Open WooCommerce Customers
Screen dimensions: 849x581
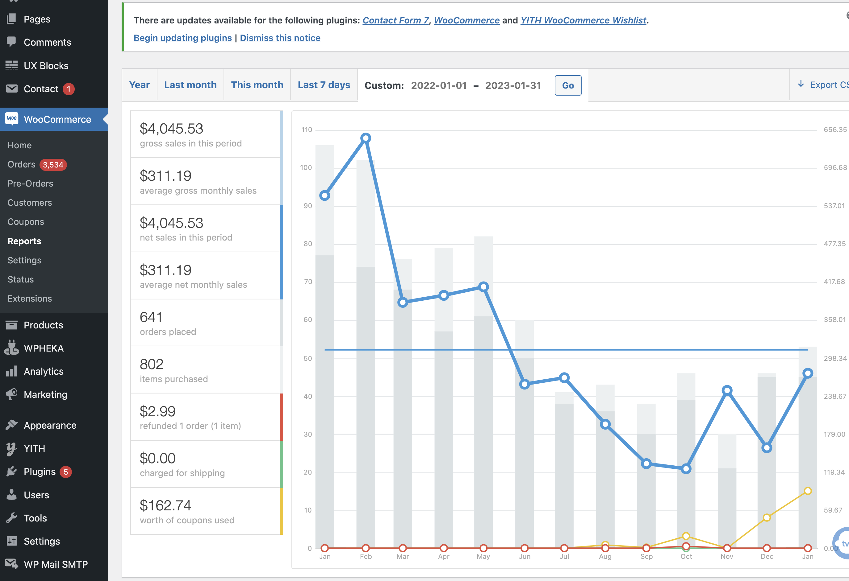pyautogui.click(x=30, y=202)
